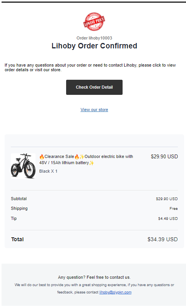The width and height of the screenshot is (186, 307).
Task: Click the Shipping Free value
Action: tap(174, 209)
